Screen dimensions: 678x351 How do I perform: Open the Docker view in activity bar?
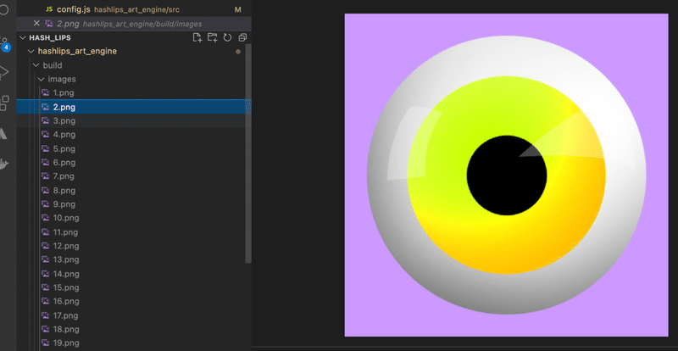point(4,164)
